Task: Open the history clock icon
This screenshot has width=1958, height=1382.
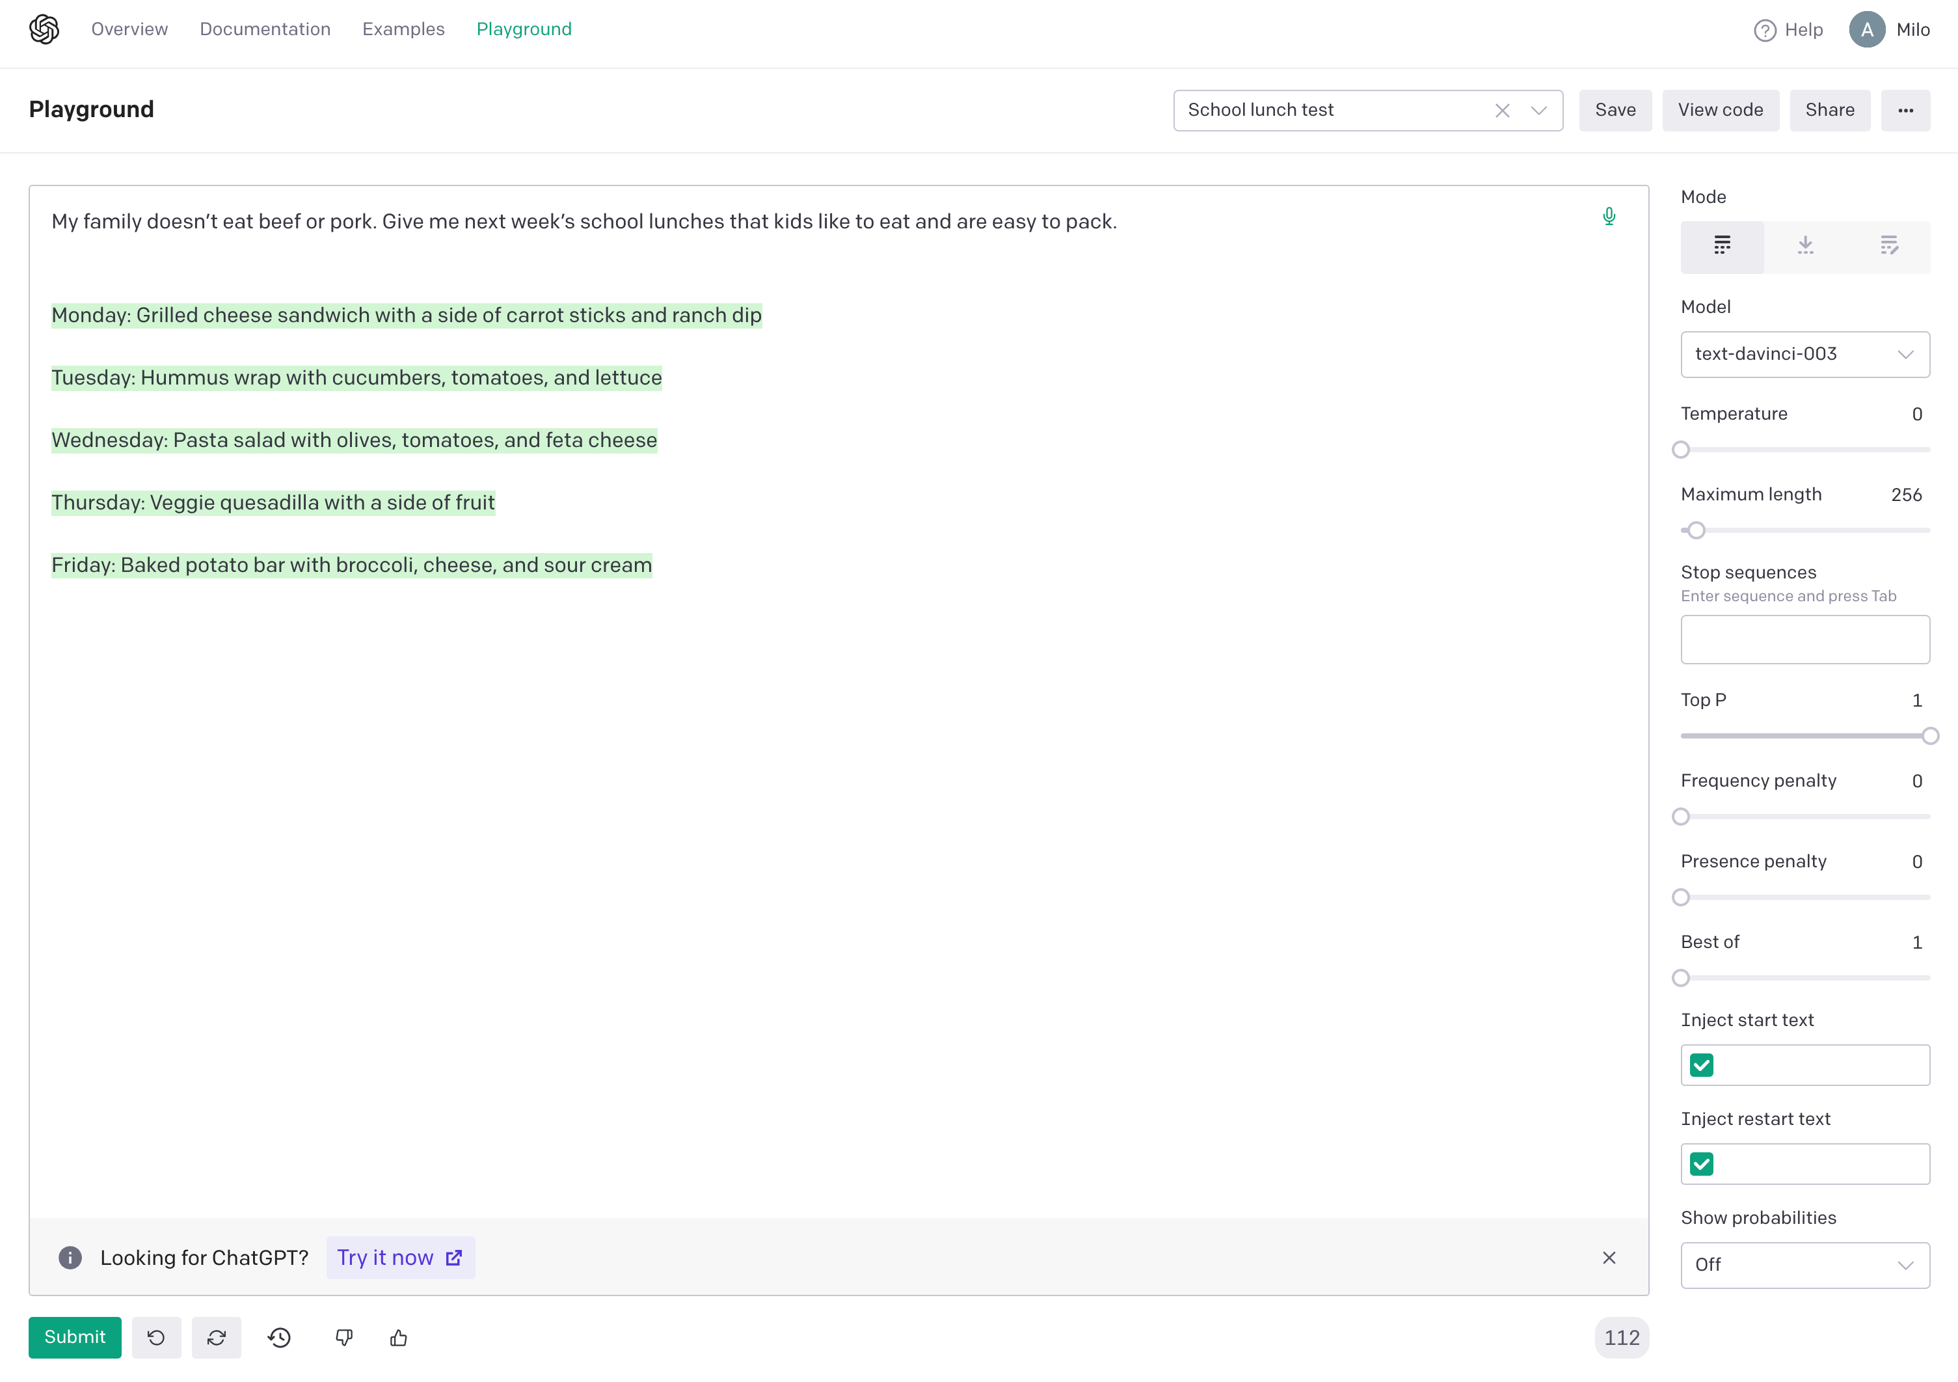Action: 280,1337
